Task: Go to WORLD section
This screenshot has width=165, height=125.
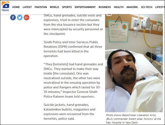Action: (x=54, y=7)
